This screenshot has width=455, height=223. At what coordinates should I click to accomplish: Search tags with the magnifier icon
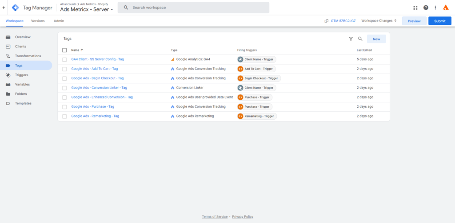coord(360,39)
